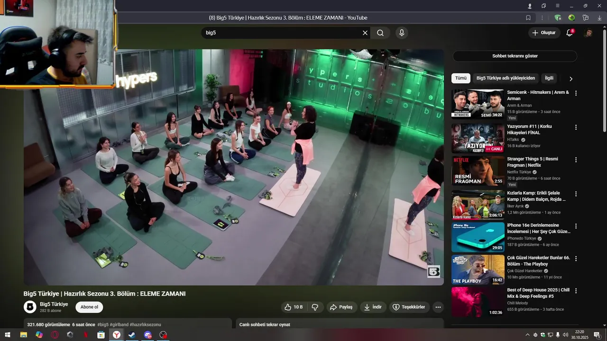Click the green shield extension icon
The height and width of the screenshot is (341, 607).
click(x=558, y=18)
